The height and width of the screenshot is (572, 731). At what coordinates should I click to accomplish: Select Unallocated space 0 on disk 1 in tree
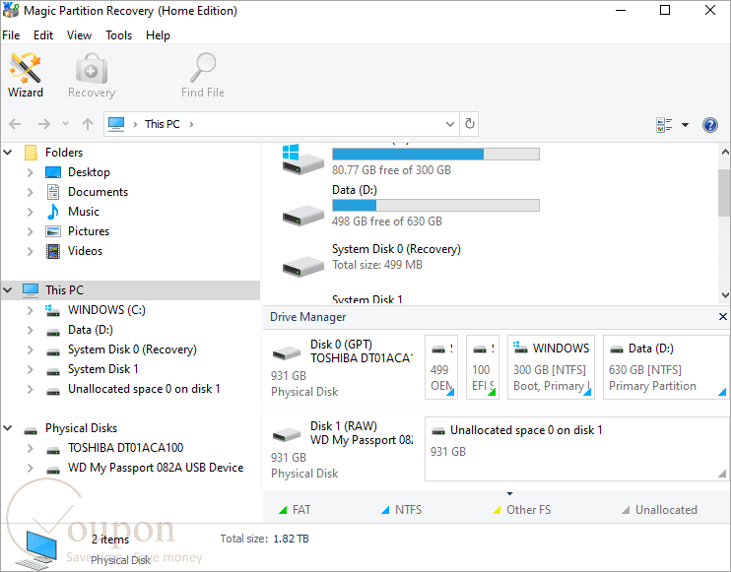pyautogui.click(x=144, y=389)
